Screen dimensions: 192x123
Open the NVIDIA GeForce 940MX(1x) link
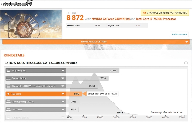110,19
